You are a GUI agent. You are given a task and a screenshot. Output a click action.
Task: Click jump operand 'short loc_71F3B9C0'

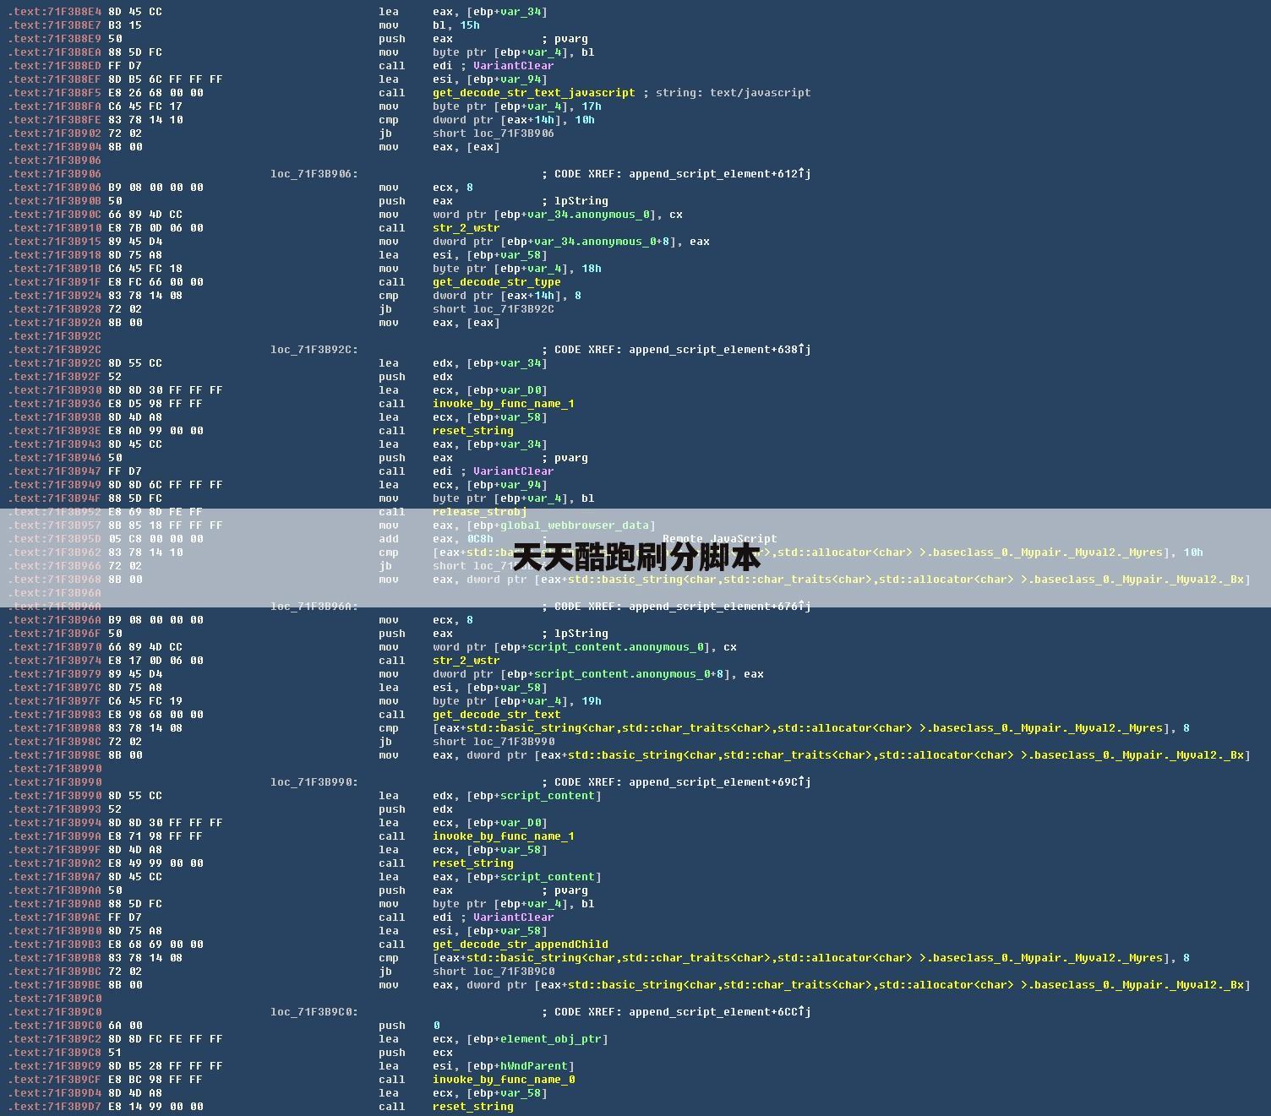493,972
